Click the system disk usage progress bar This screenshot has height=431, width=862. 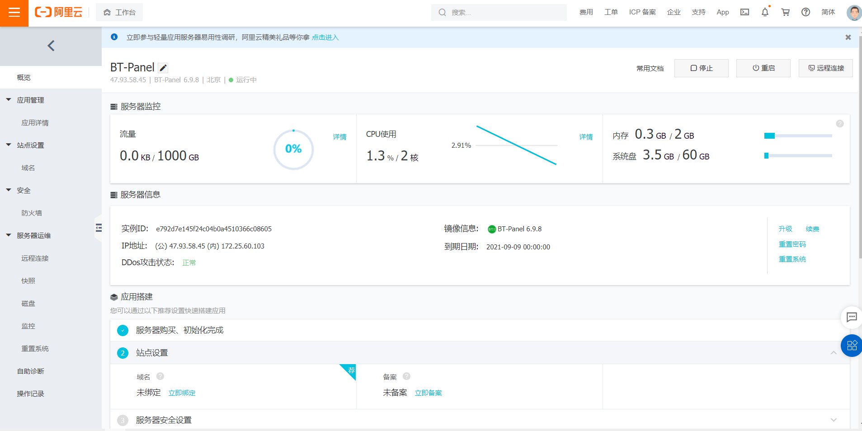[798, 155]
